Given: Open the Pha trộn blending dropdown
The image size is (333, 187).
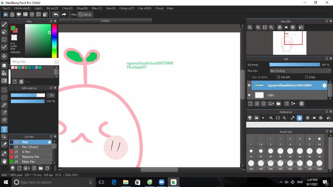Looking at the screenshot, I should pyautogui.click(x=300, y=71).
